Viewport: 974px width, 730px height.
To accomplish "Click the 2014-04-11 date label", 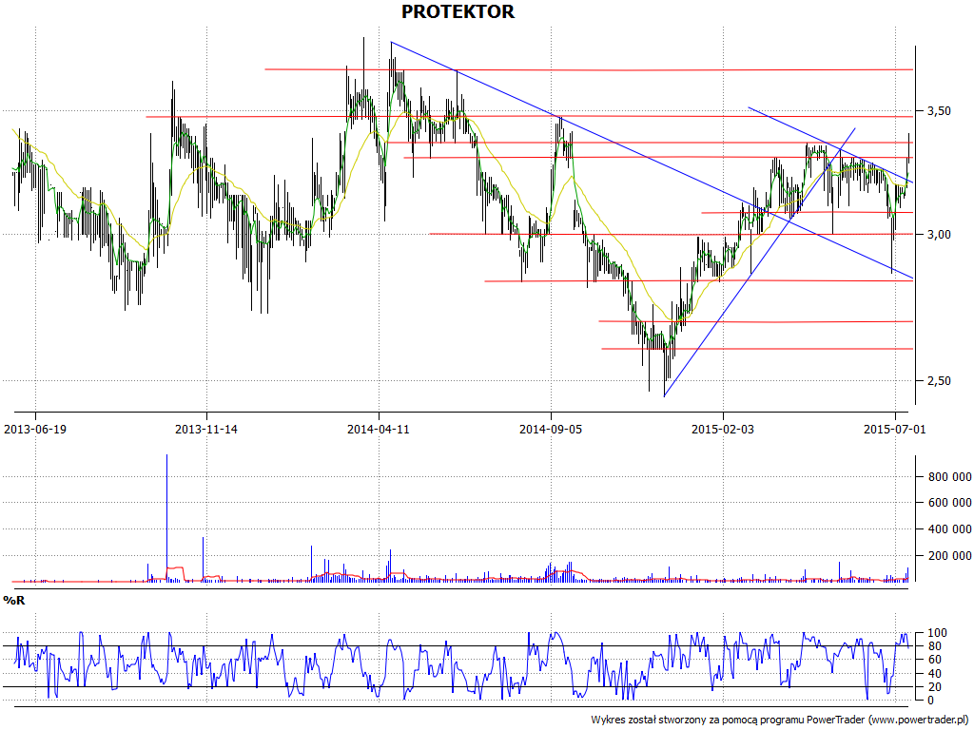I will click(379, 429).
